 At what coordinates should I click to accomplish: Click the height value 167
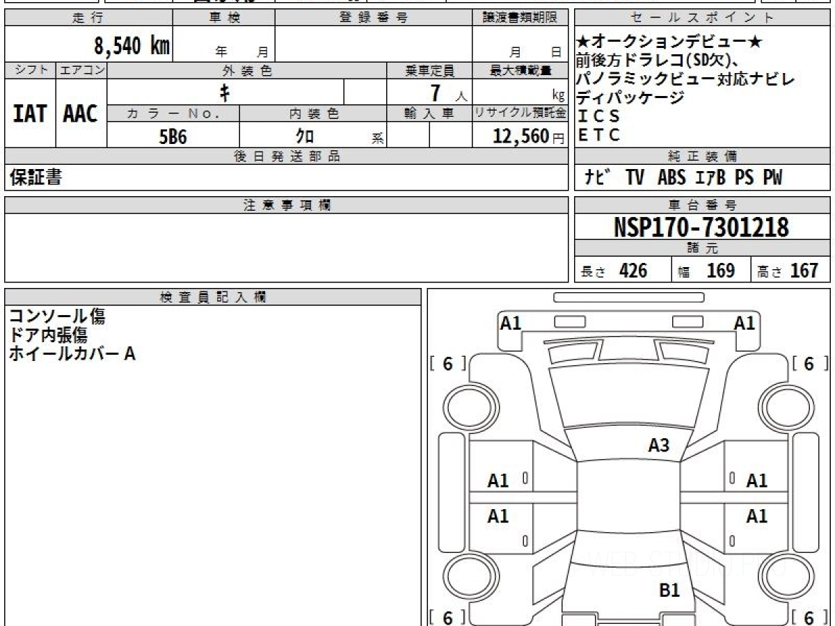click(804, 271)
